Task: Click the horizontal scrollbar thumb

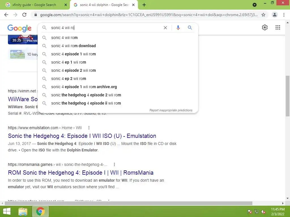Action: 129,203
